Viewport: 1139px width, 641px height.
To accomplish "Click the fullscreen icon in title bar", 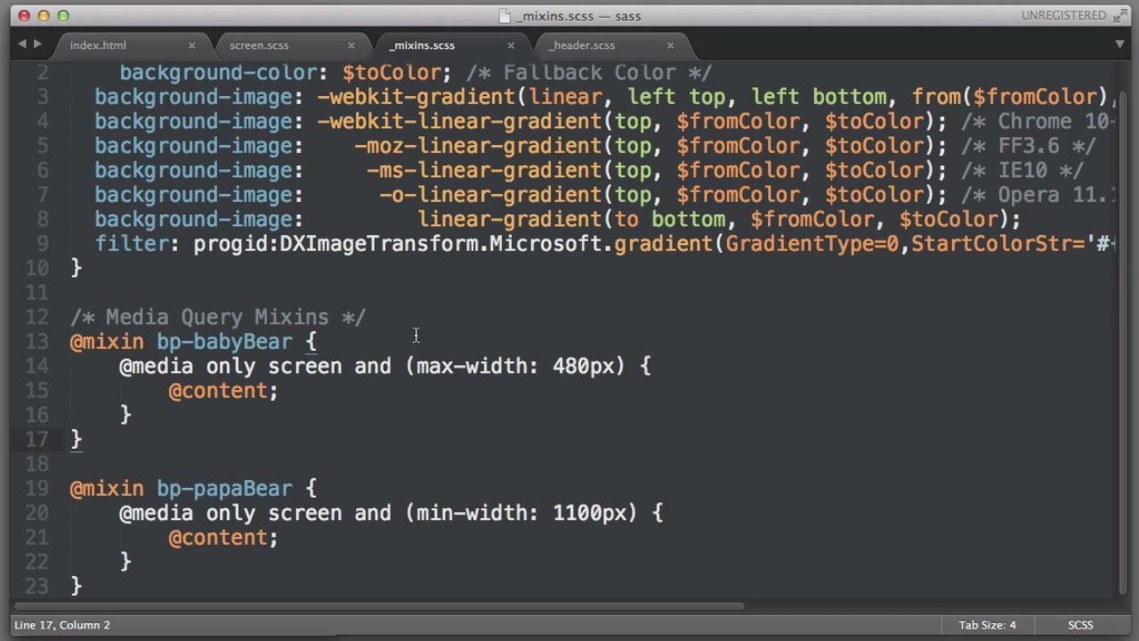I will pos(1120,15).
